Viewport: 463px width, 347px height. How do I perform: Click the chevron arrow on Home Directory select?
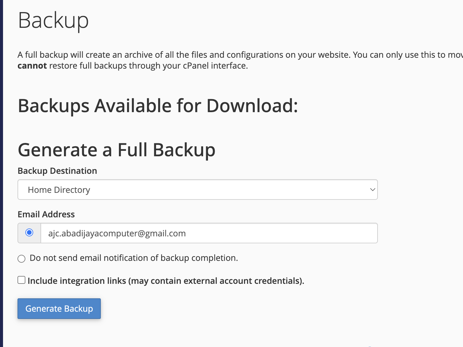point(372,190)
